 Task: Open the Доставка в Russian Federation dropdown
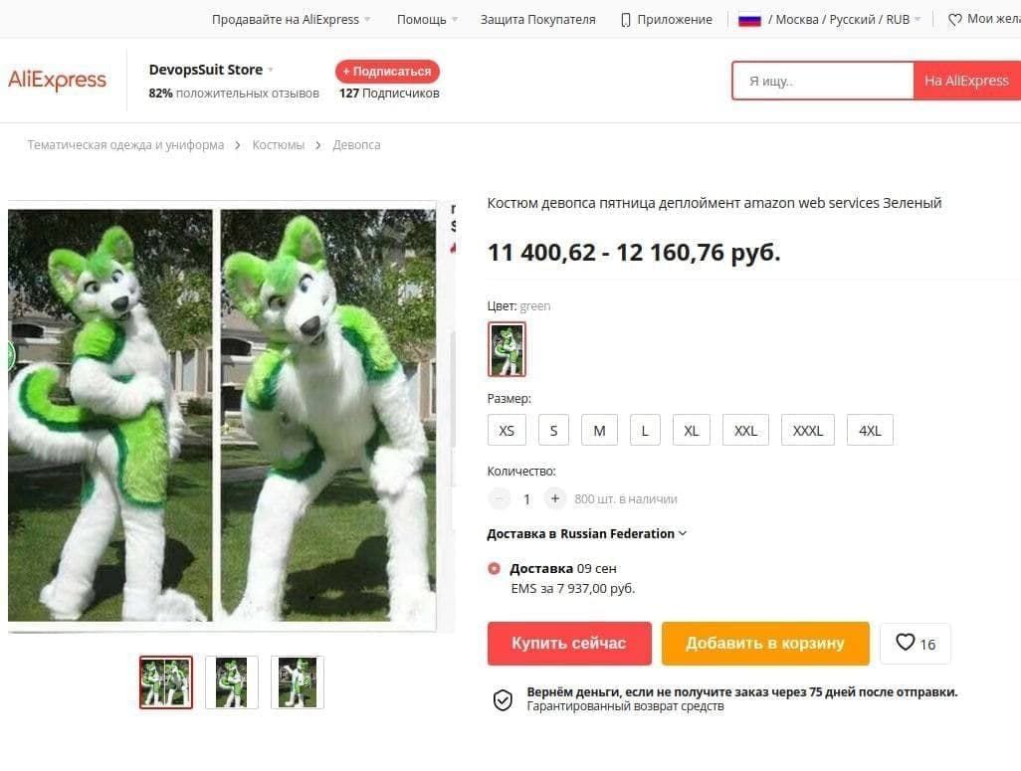tap(587, 534)
